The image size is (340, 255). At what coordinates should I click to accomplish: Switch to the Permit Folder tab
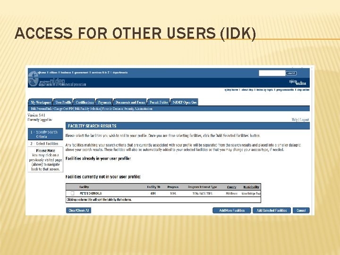tap(159, 102)
